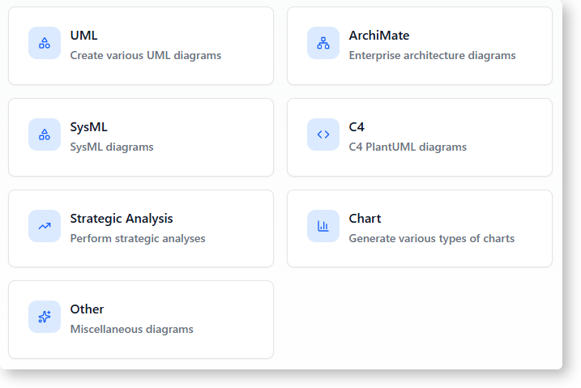This screenshot has height=388, width=581.
Task: Click "SysML diagrams" description text
Action: 112,147
